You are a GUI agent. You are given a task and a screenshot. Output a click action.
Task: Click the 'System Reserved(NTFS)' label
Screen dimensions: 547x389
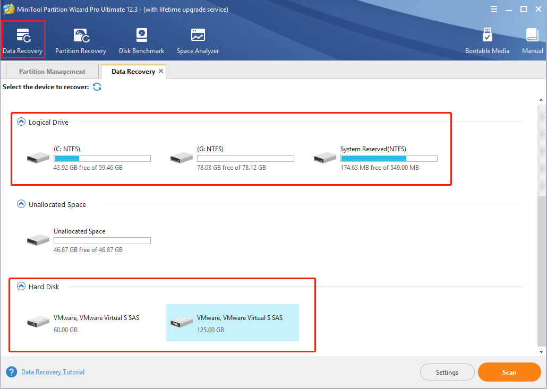tap(373, 149)
